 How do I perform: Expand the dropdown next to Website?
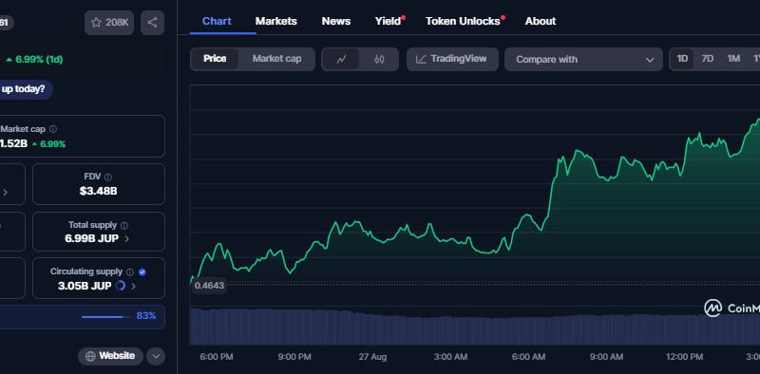pos(156,357)
